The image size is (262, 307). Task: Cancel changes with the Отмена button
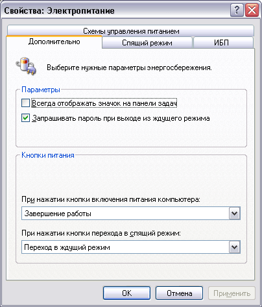coord(179,293)
